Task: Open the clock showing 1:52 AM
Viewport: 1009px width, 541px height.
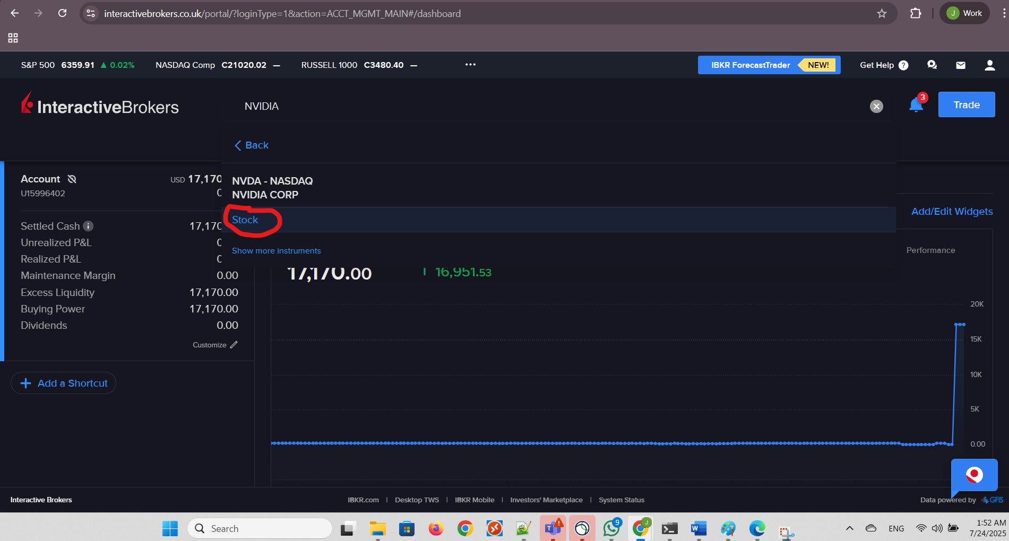Action: coord(988,528)
